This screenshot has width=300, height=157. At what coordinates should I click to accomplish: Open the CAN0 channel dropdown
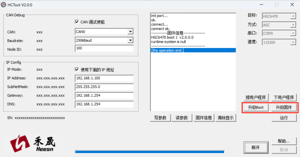(130, 32)
